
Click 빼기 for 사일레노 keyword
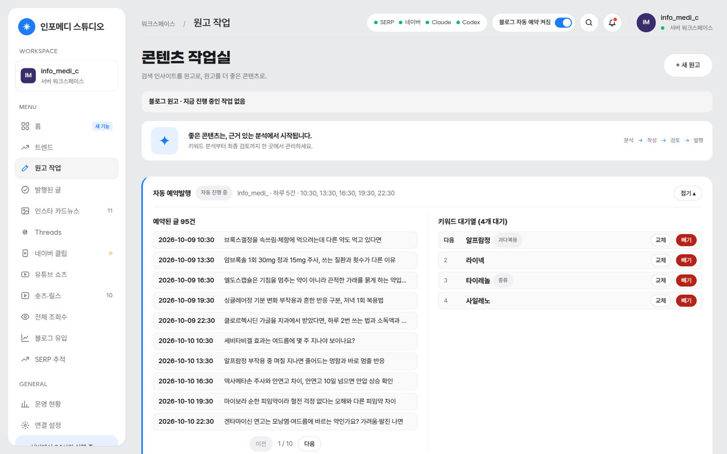[686, 301]
